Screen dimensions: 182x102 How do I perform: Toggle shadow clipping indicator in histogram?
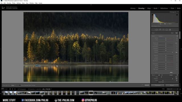pyautogui.click(x=152, y=15)
